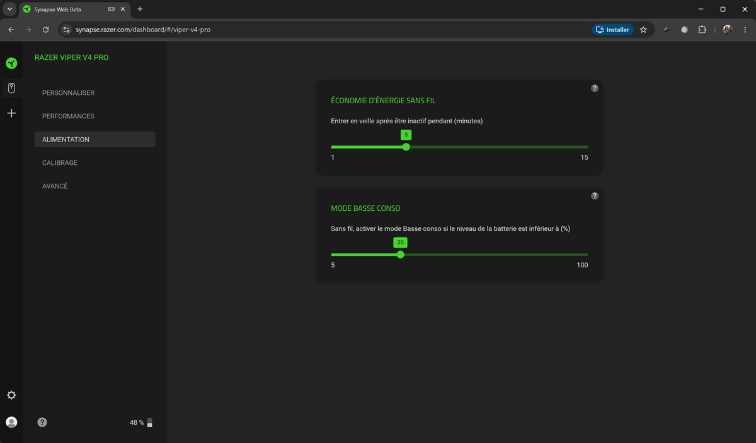The height and width of the screenshot is (443, 756).
Task: Click the MODE BASSE CONSO heading
Action: coord(365,208)
